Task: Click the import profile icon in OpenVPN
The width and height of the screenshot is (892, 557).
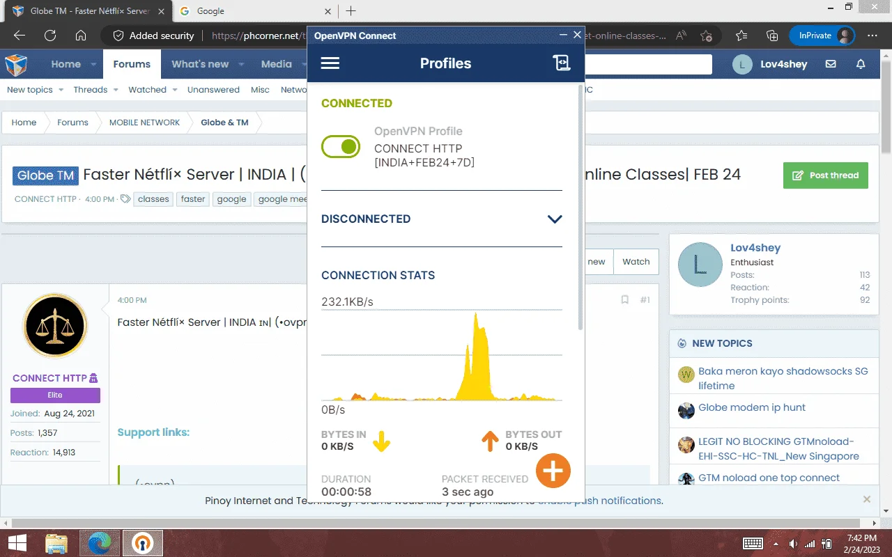Action: coord(562,63)
